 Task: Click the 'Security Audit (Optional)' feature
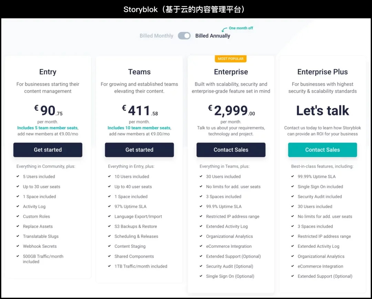(x=229, y=266)
